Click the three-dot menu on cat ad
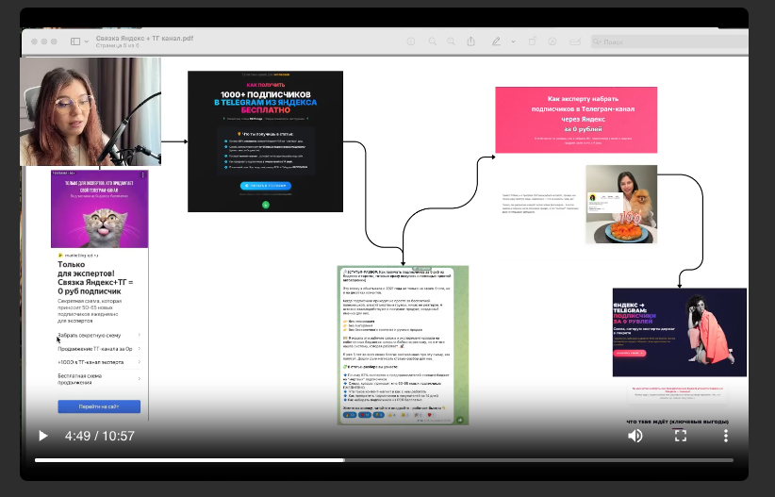This screenshot has width=775, height=497. point(143,175)
